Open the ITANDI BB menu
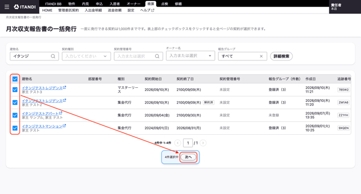This screenshot has height=194, width=361. (53, 4)
